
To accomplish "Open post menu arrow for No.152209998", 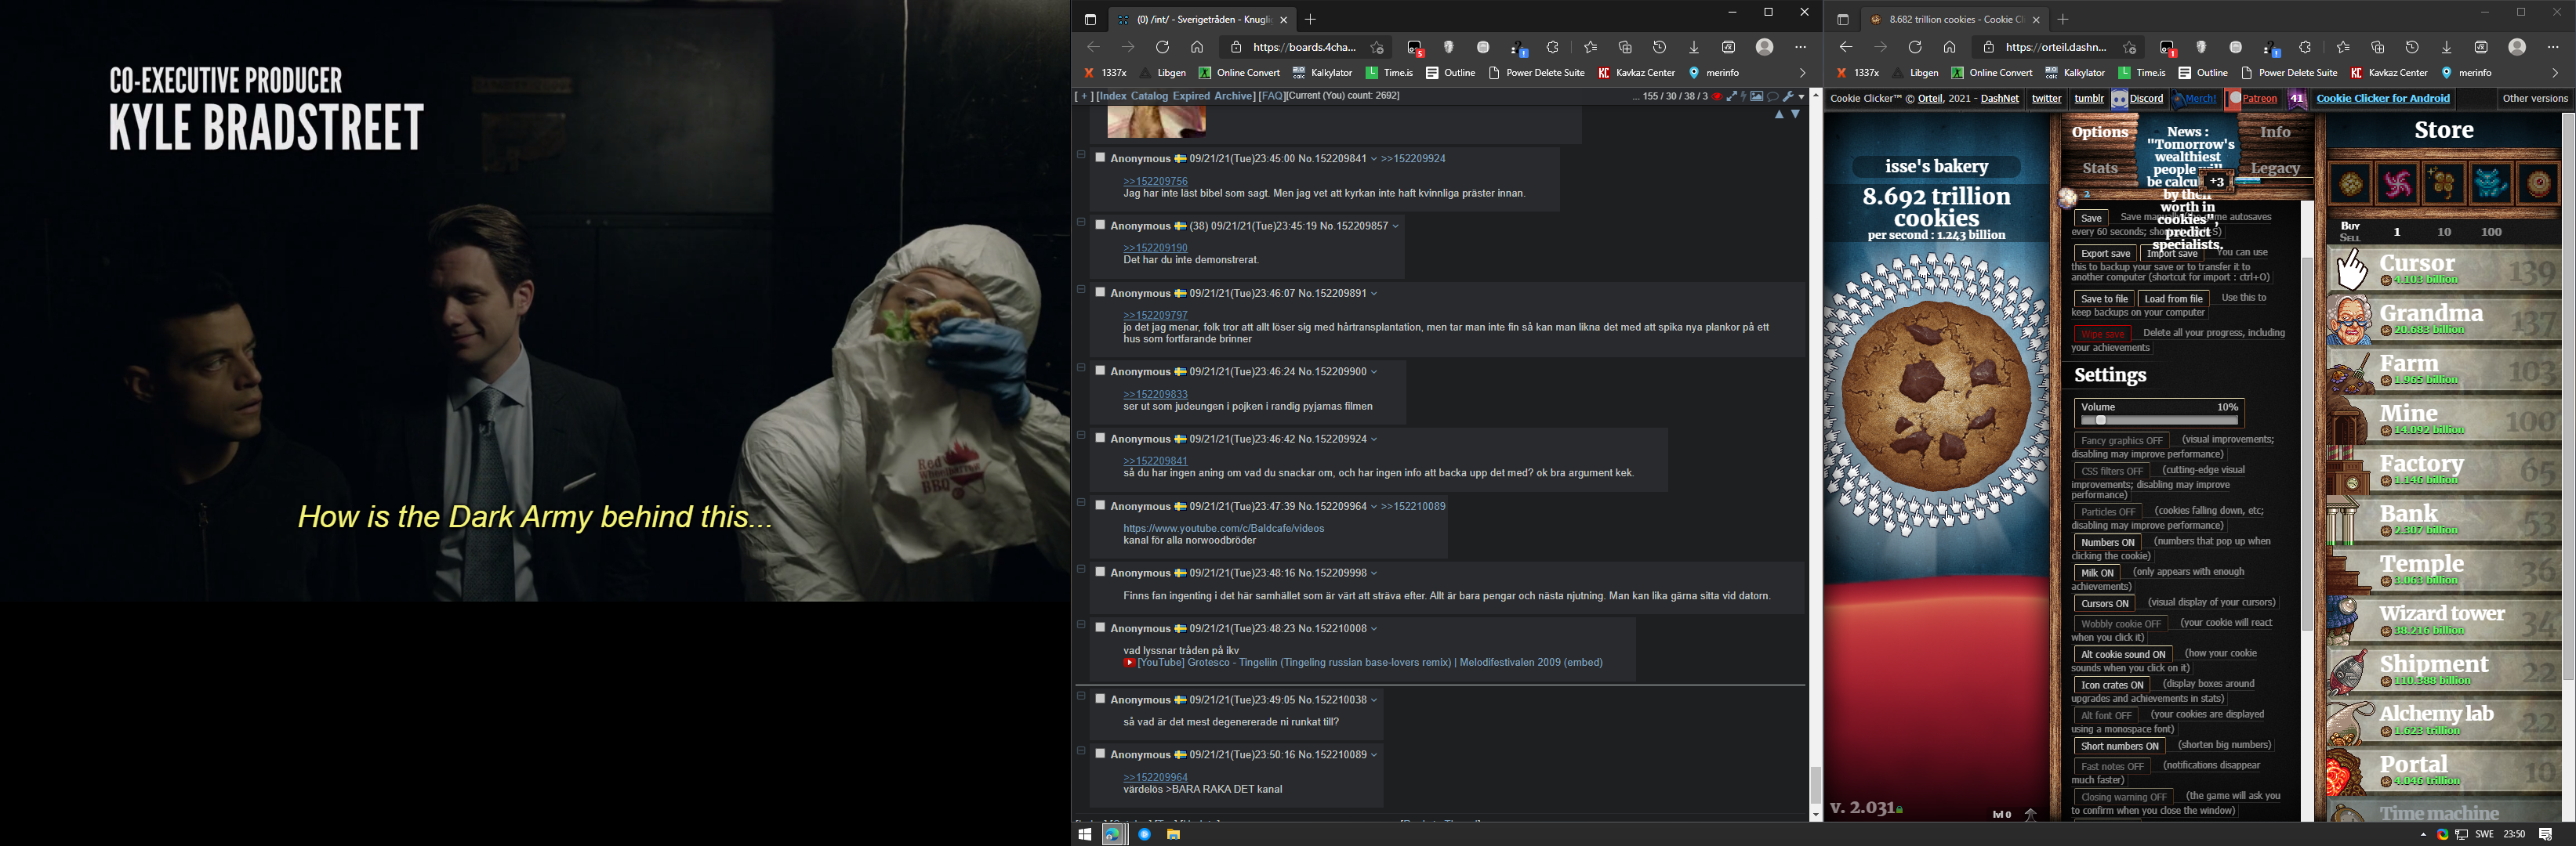I will 1375,573.
